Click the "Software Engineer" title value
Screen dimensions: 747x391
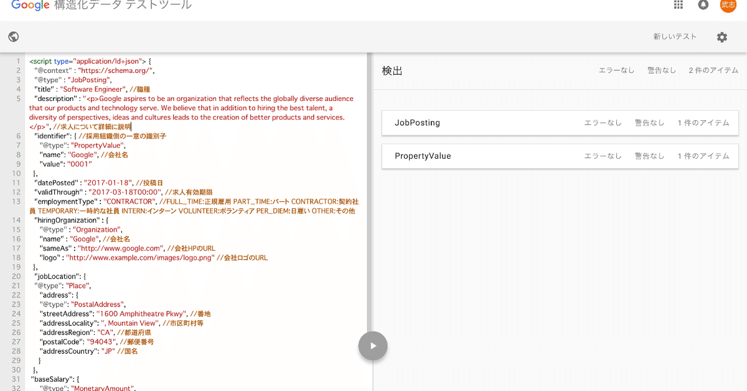(x=93, y=89)
